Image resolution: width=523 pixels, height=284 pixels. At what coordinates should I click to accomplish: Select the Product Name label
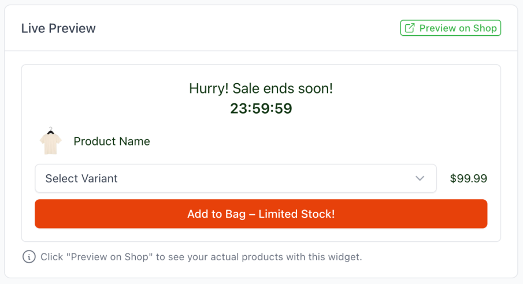pos(112,141)
